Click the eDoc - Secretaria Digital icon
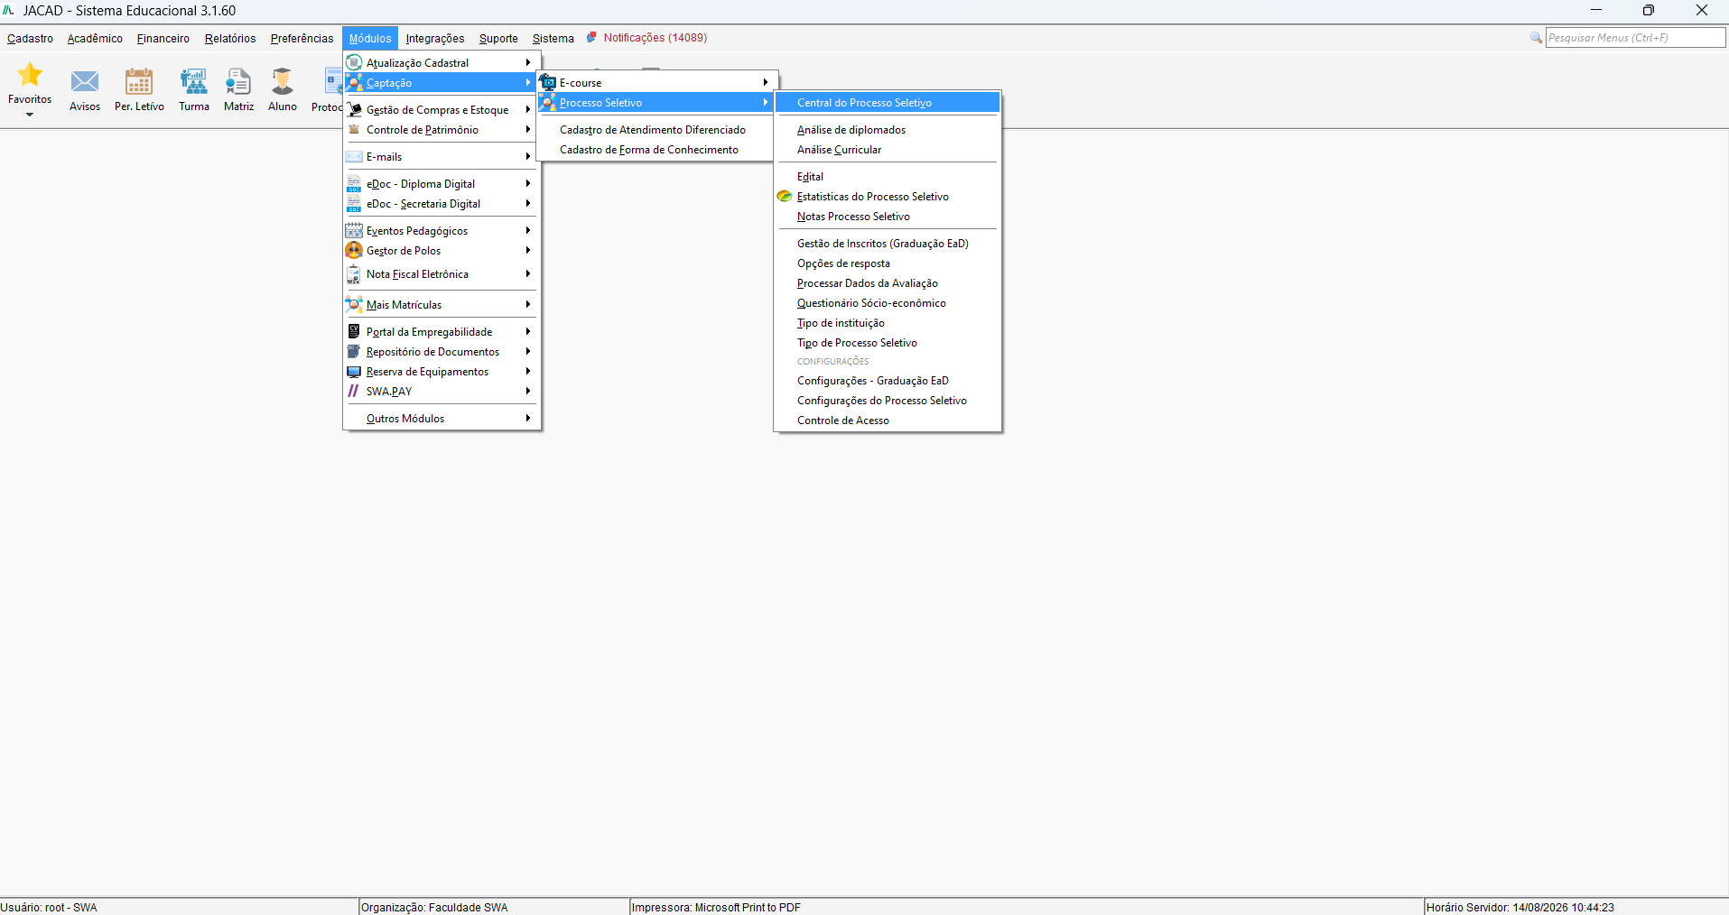The height and width of the screenshot is (915, 1729). point(354,204)
